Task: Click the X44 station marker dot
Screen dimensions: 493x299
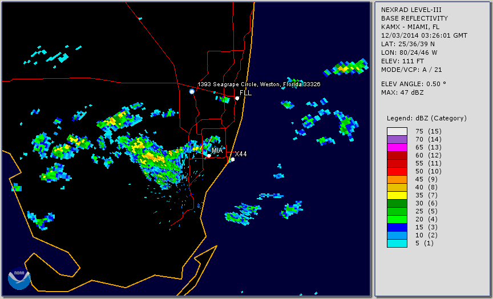Action: click(232, 159)
